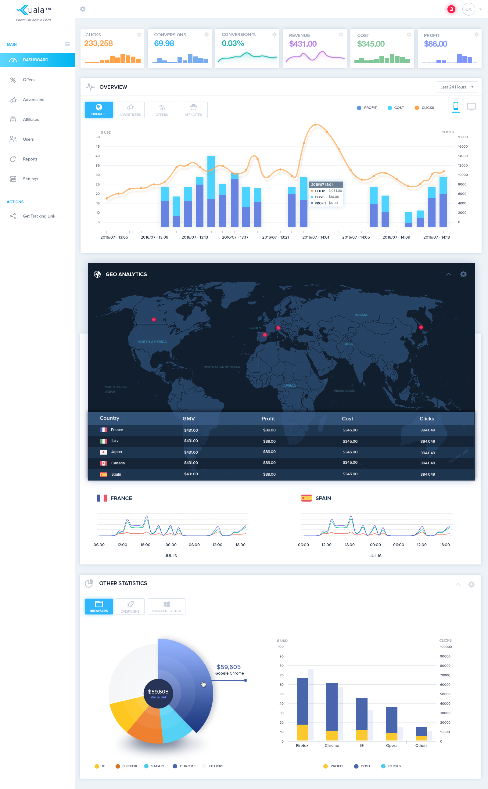Switch to desktop monitor view
488x789 pixels.
(x=471, y=106)
